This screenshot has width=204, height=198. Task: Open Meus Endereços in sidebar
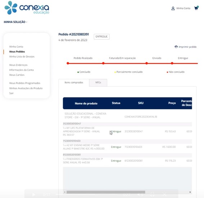pos(18,65)
